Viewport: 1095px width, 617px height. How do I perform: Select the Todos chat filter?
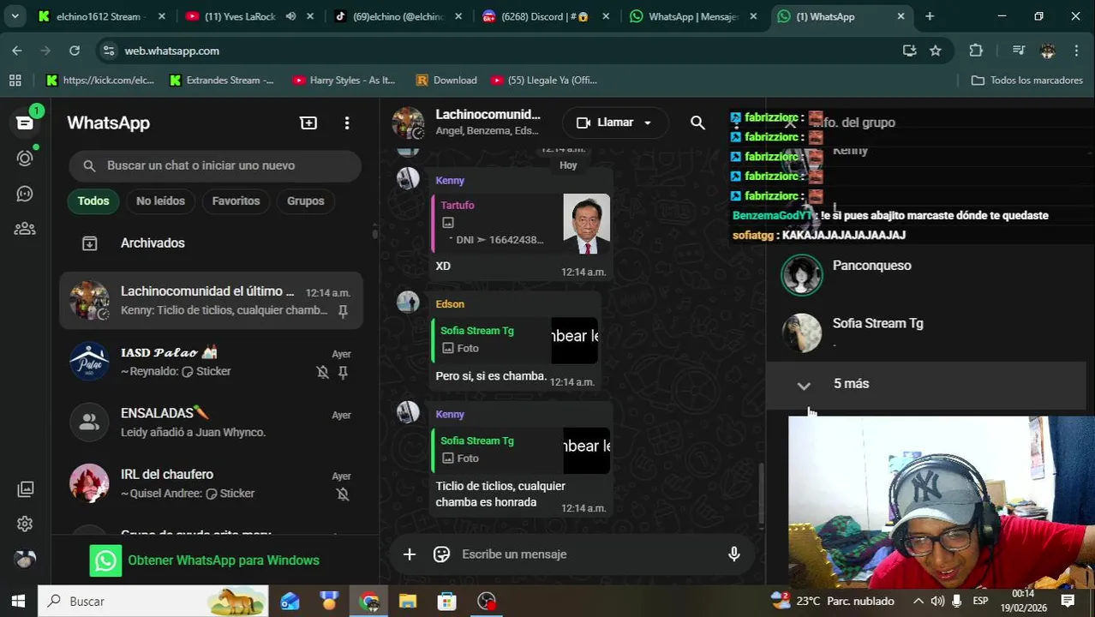[x=93, y=201]
